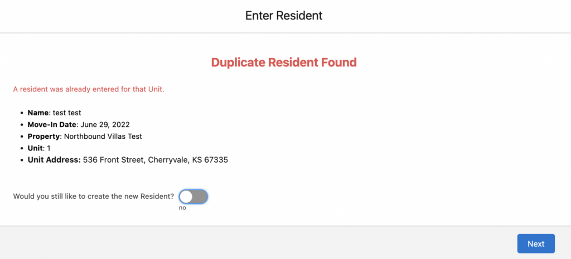The width and height of the screenshot is (571, 259).
Task: Select the Duplicate Resident Found heading
Action: click(284, 62)
